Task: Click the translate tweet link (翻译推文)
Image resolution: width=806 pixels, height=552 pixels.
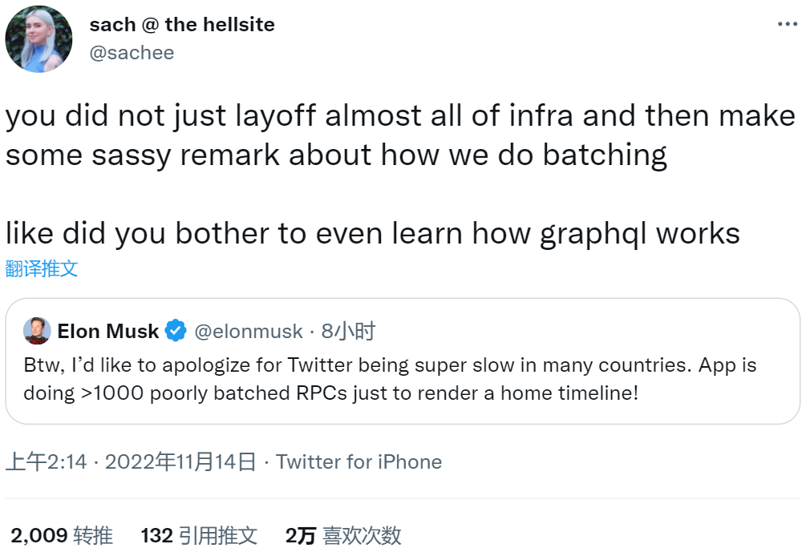Action: [x=42, y=268]
